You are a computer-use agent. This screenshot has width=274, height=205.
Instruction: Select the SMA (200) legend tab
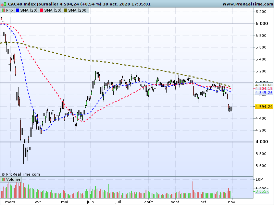tap(75, 10)
